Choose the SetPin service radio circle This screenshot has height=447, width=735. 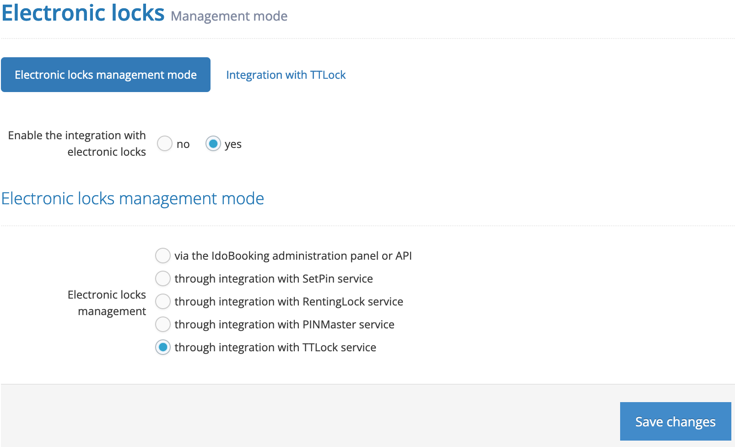click(x=163, y=278)
